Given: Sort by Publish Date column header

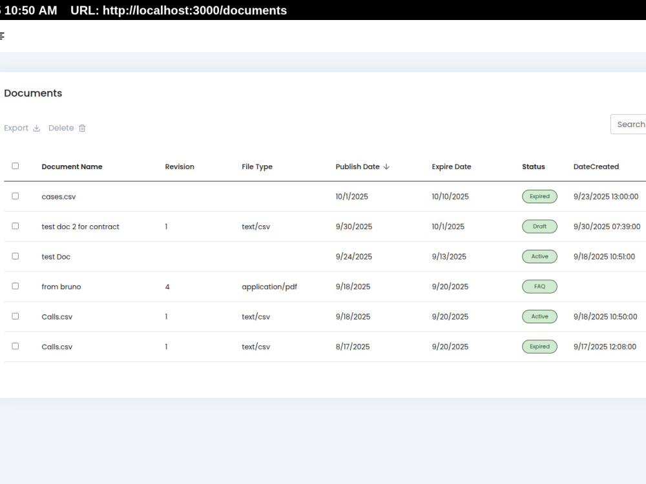Looking at the screenshot, I should coord(357,166).
